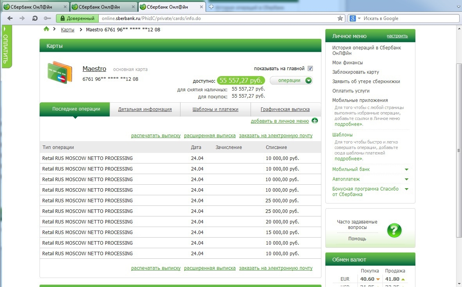Expand 'Бонусная программа Спасибо от Сбербанка'
Image resolution: width=462 pixels, height=287 pixels.
click(x=407, y=189)
